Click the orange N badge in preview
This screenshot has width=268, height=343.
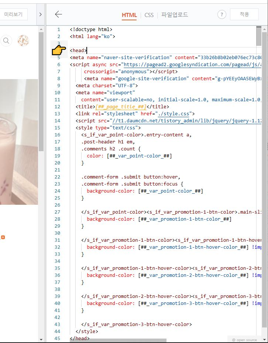(3, 237)
